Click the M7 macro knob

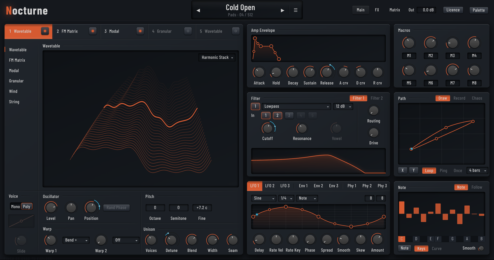pyautogui.click(x=452, y=70)
